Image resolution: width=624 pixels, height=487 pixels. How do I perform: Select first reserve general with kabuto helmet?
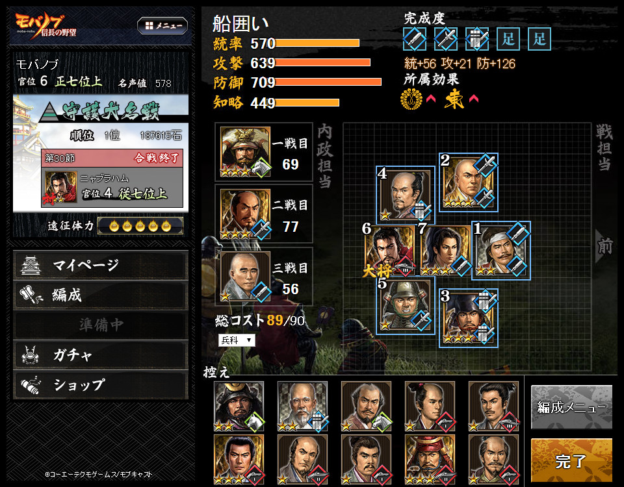tap(239, 406)
